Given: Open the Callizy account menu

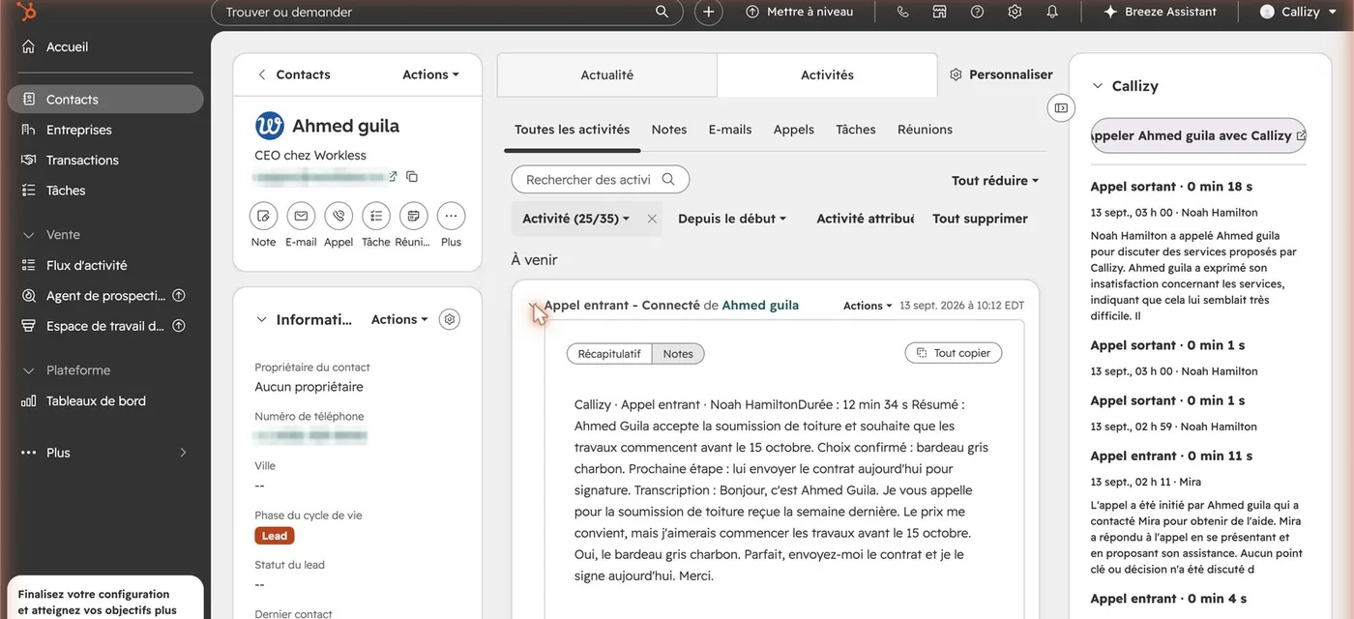Looking at the screenshot, I should (x=1298, y=12).
